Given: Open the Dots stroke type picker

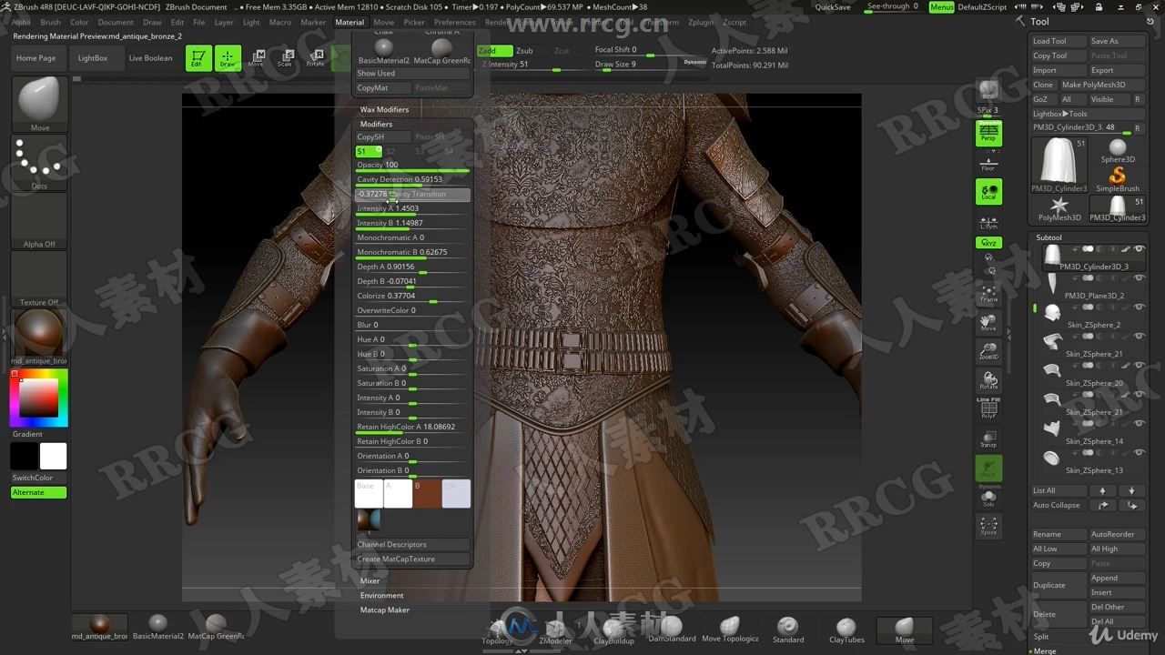Looking at the screenshot, I should coord(39,163).
